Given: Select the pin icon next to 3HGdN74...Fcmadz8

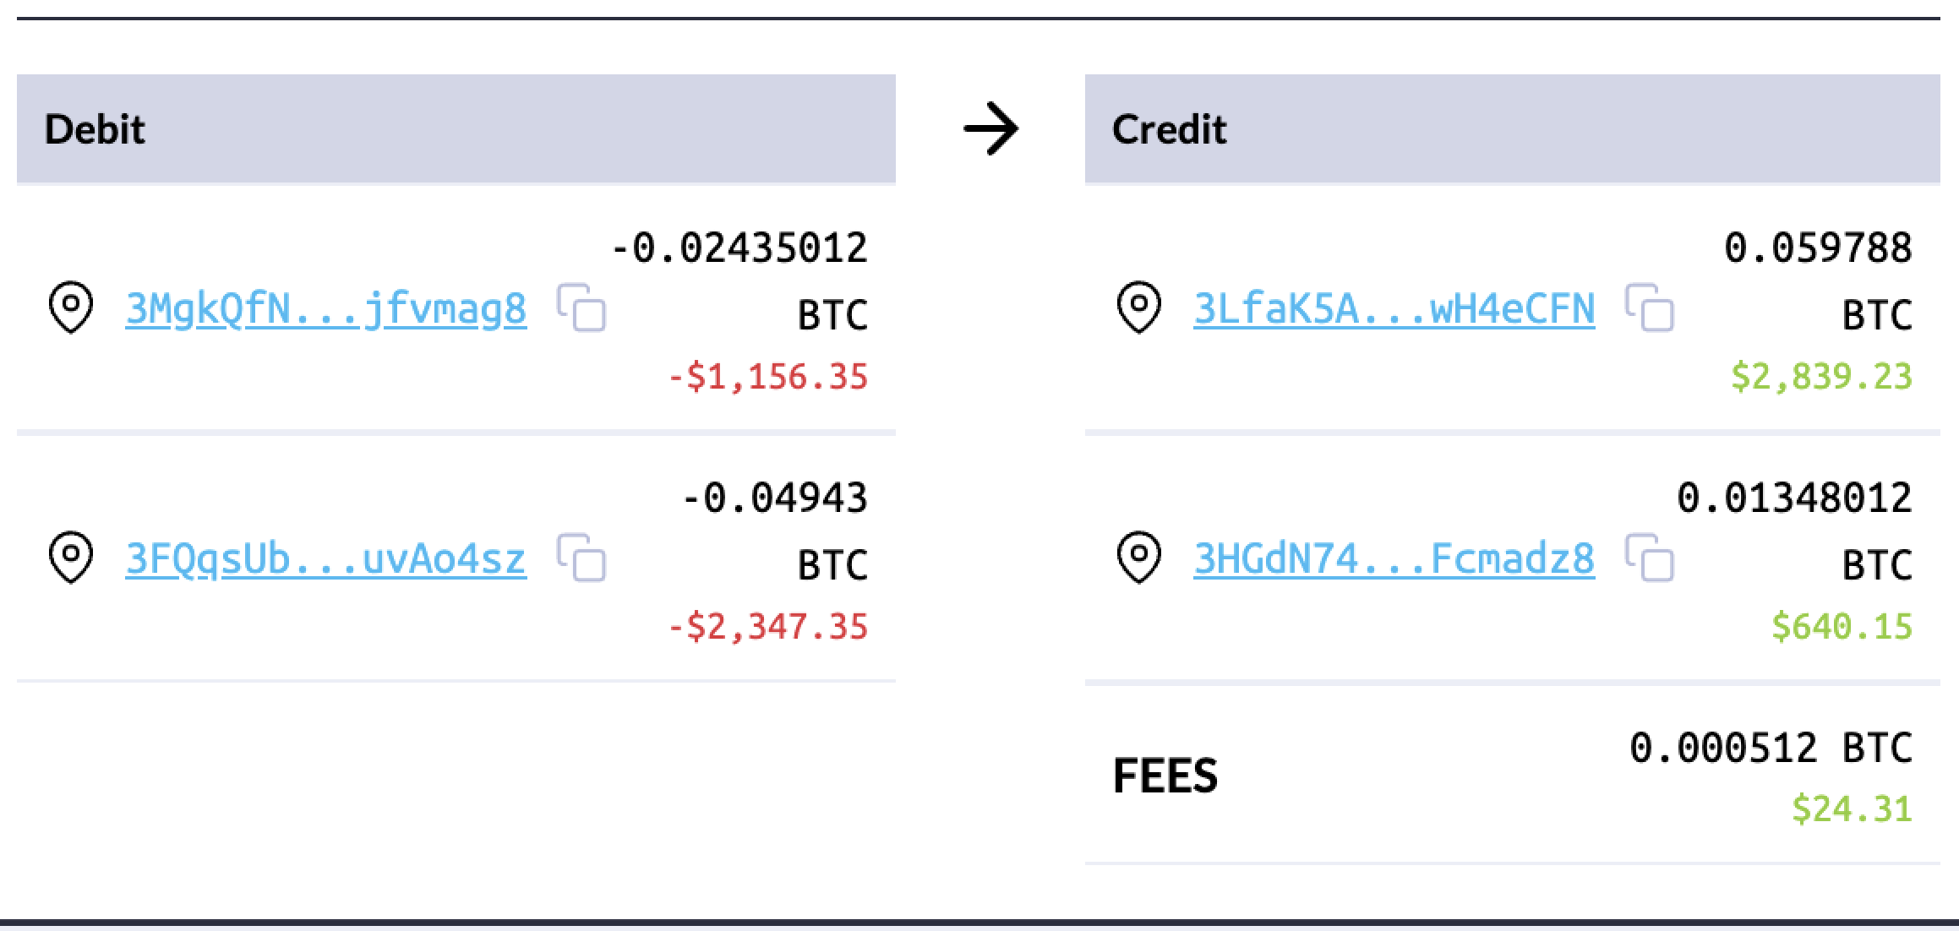Looking at the screenshot, I should 1139,558.
